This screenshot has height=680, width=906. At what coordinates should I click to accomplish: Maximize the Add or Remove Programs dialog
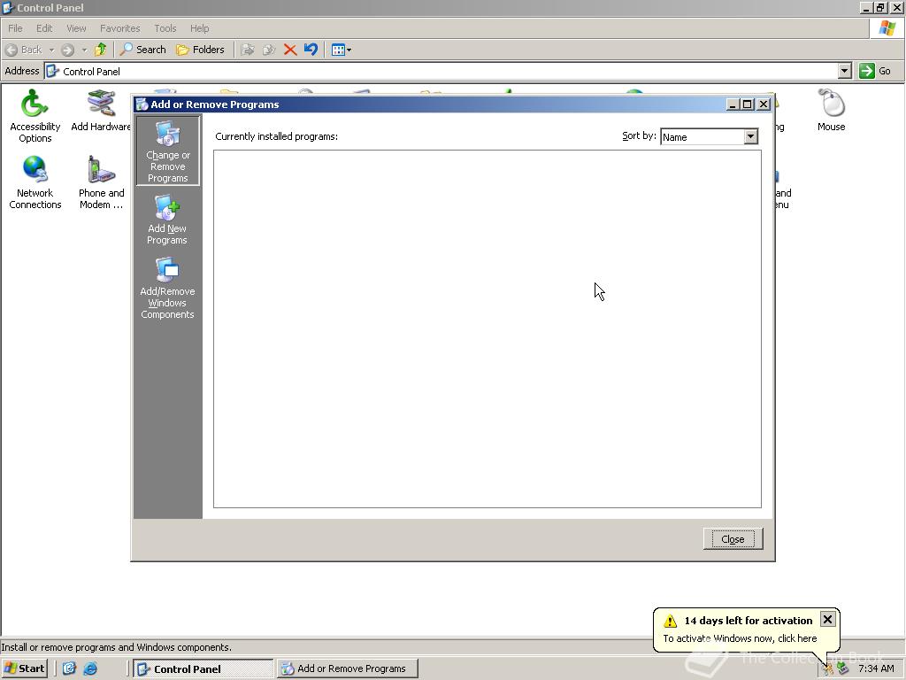coord(747,104)
